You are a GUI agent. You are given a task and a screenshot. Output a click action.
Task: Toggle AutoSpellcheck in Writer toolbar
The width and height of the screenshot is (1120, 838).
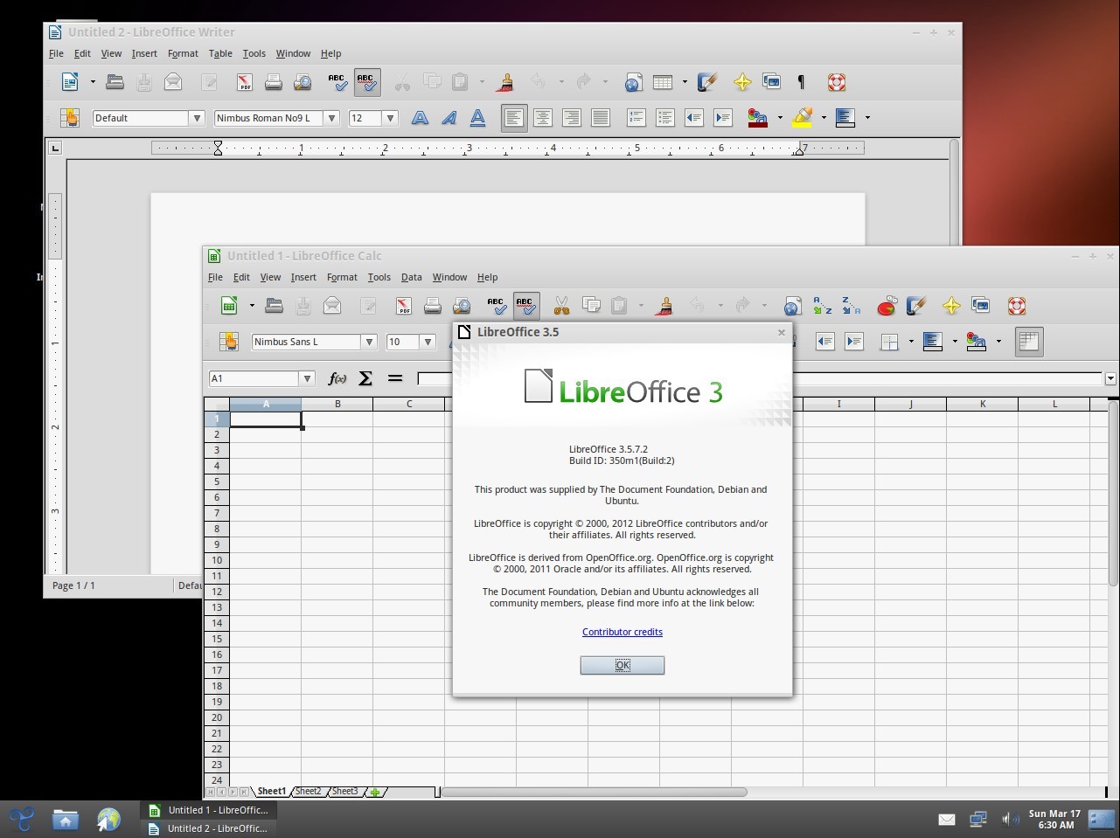click(x=367, y=82)
